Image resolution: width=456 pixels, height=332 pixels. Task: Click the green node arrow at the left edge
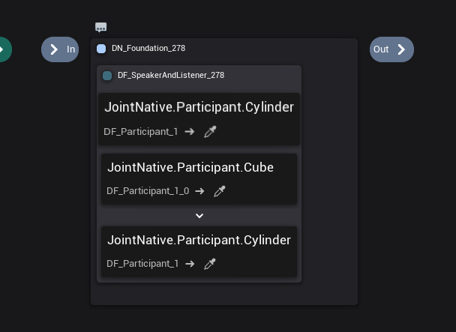click(x=3, y=49)
